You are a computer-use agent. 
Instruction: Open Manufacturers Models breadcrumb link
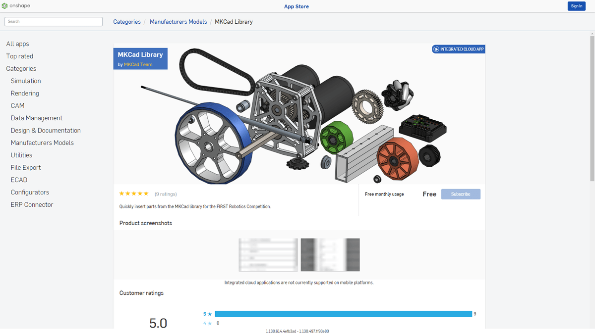coord(178,22)
